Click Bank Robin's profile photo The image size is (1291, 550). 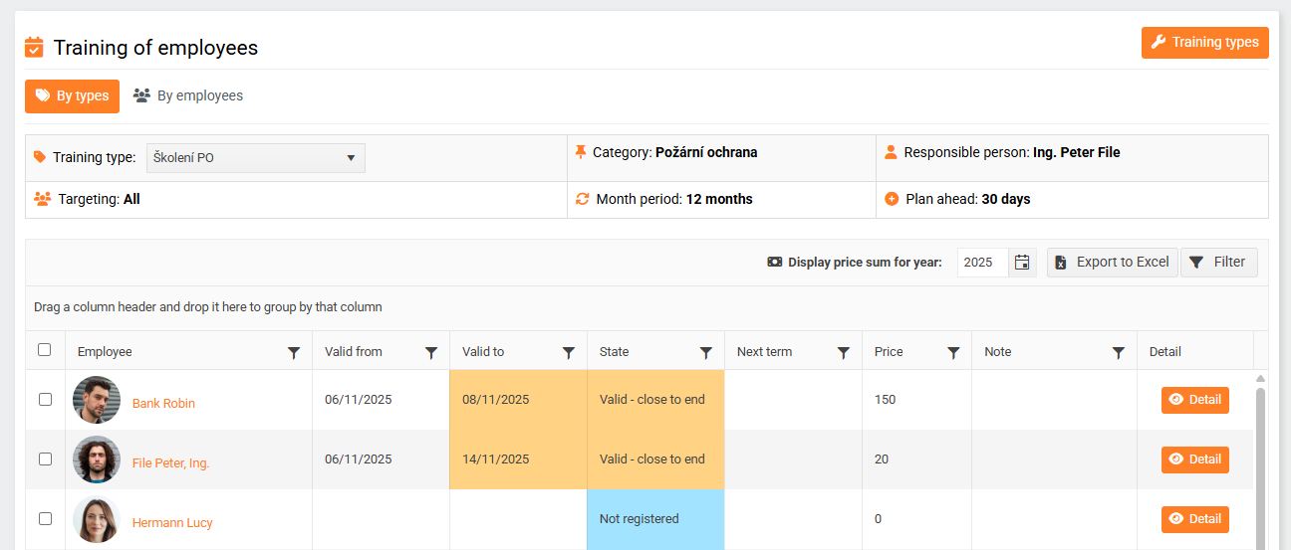pyautogui.click(x=97, y=400)
